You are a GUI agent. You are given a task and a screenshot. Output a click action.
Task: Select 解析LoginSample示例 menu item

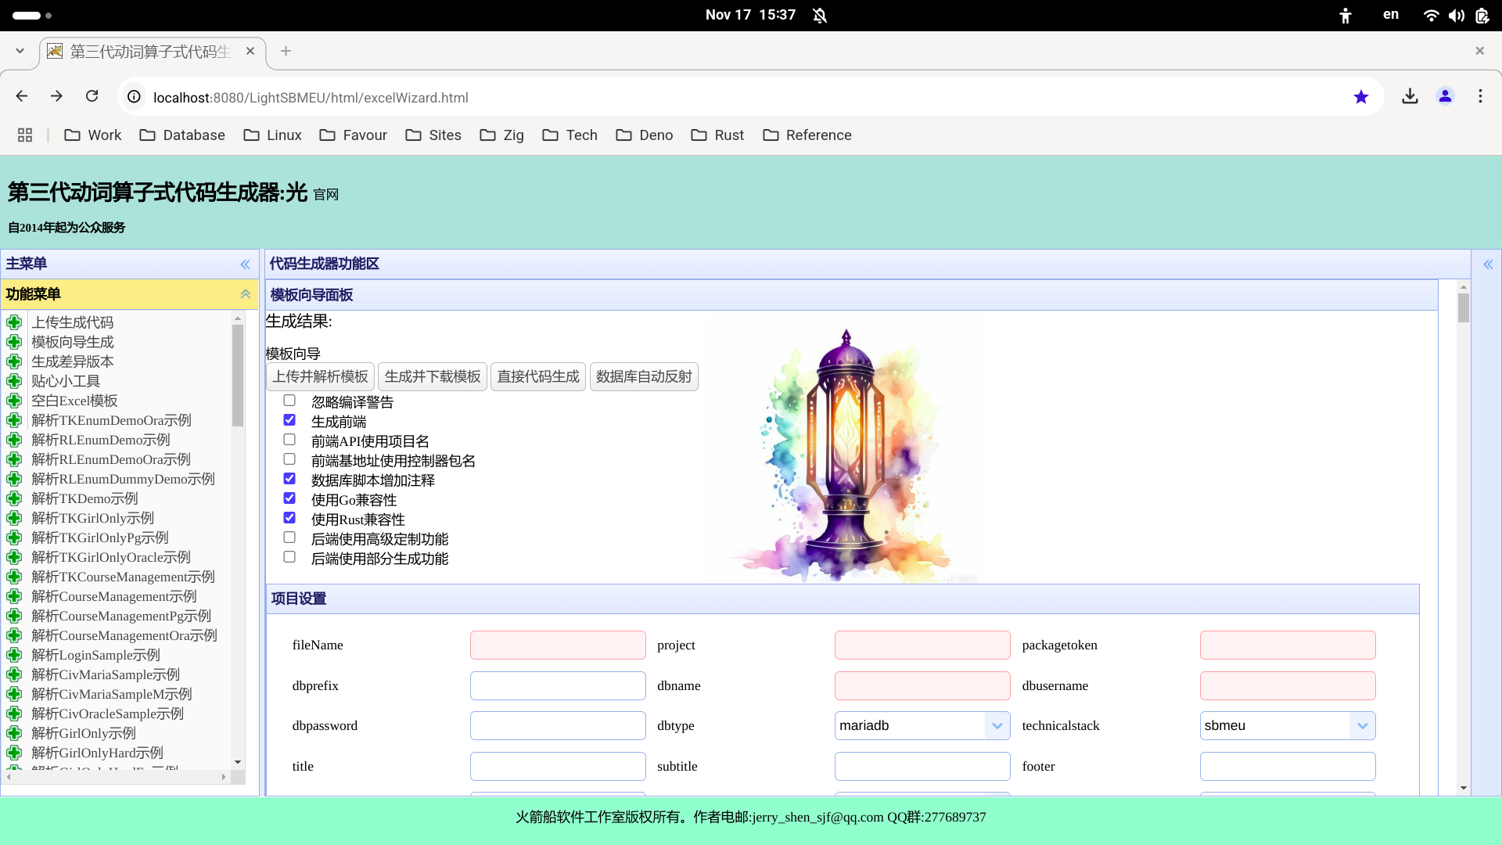95,655
